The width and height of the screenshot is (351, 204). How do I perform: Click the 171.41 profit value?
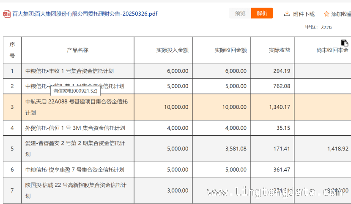pos(282,149)
